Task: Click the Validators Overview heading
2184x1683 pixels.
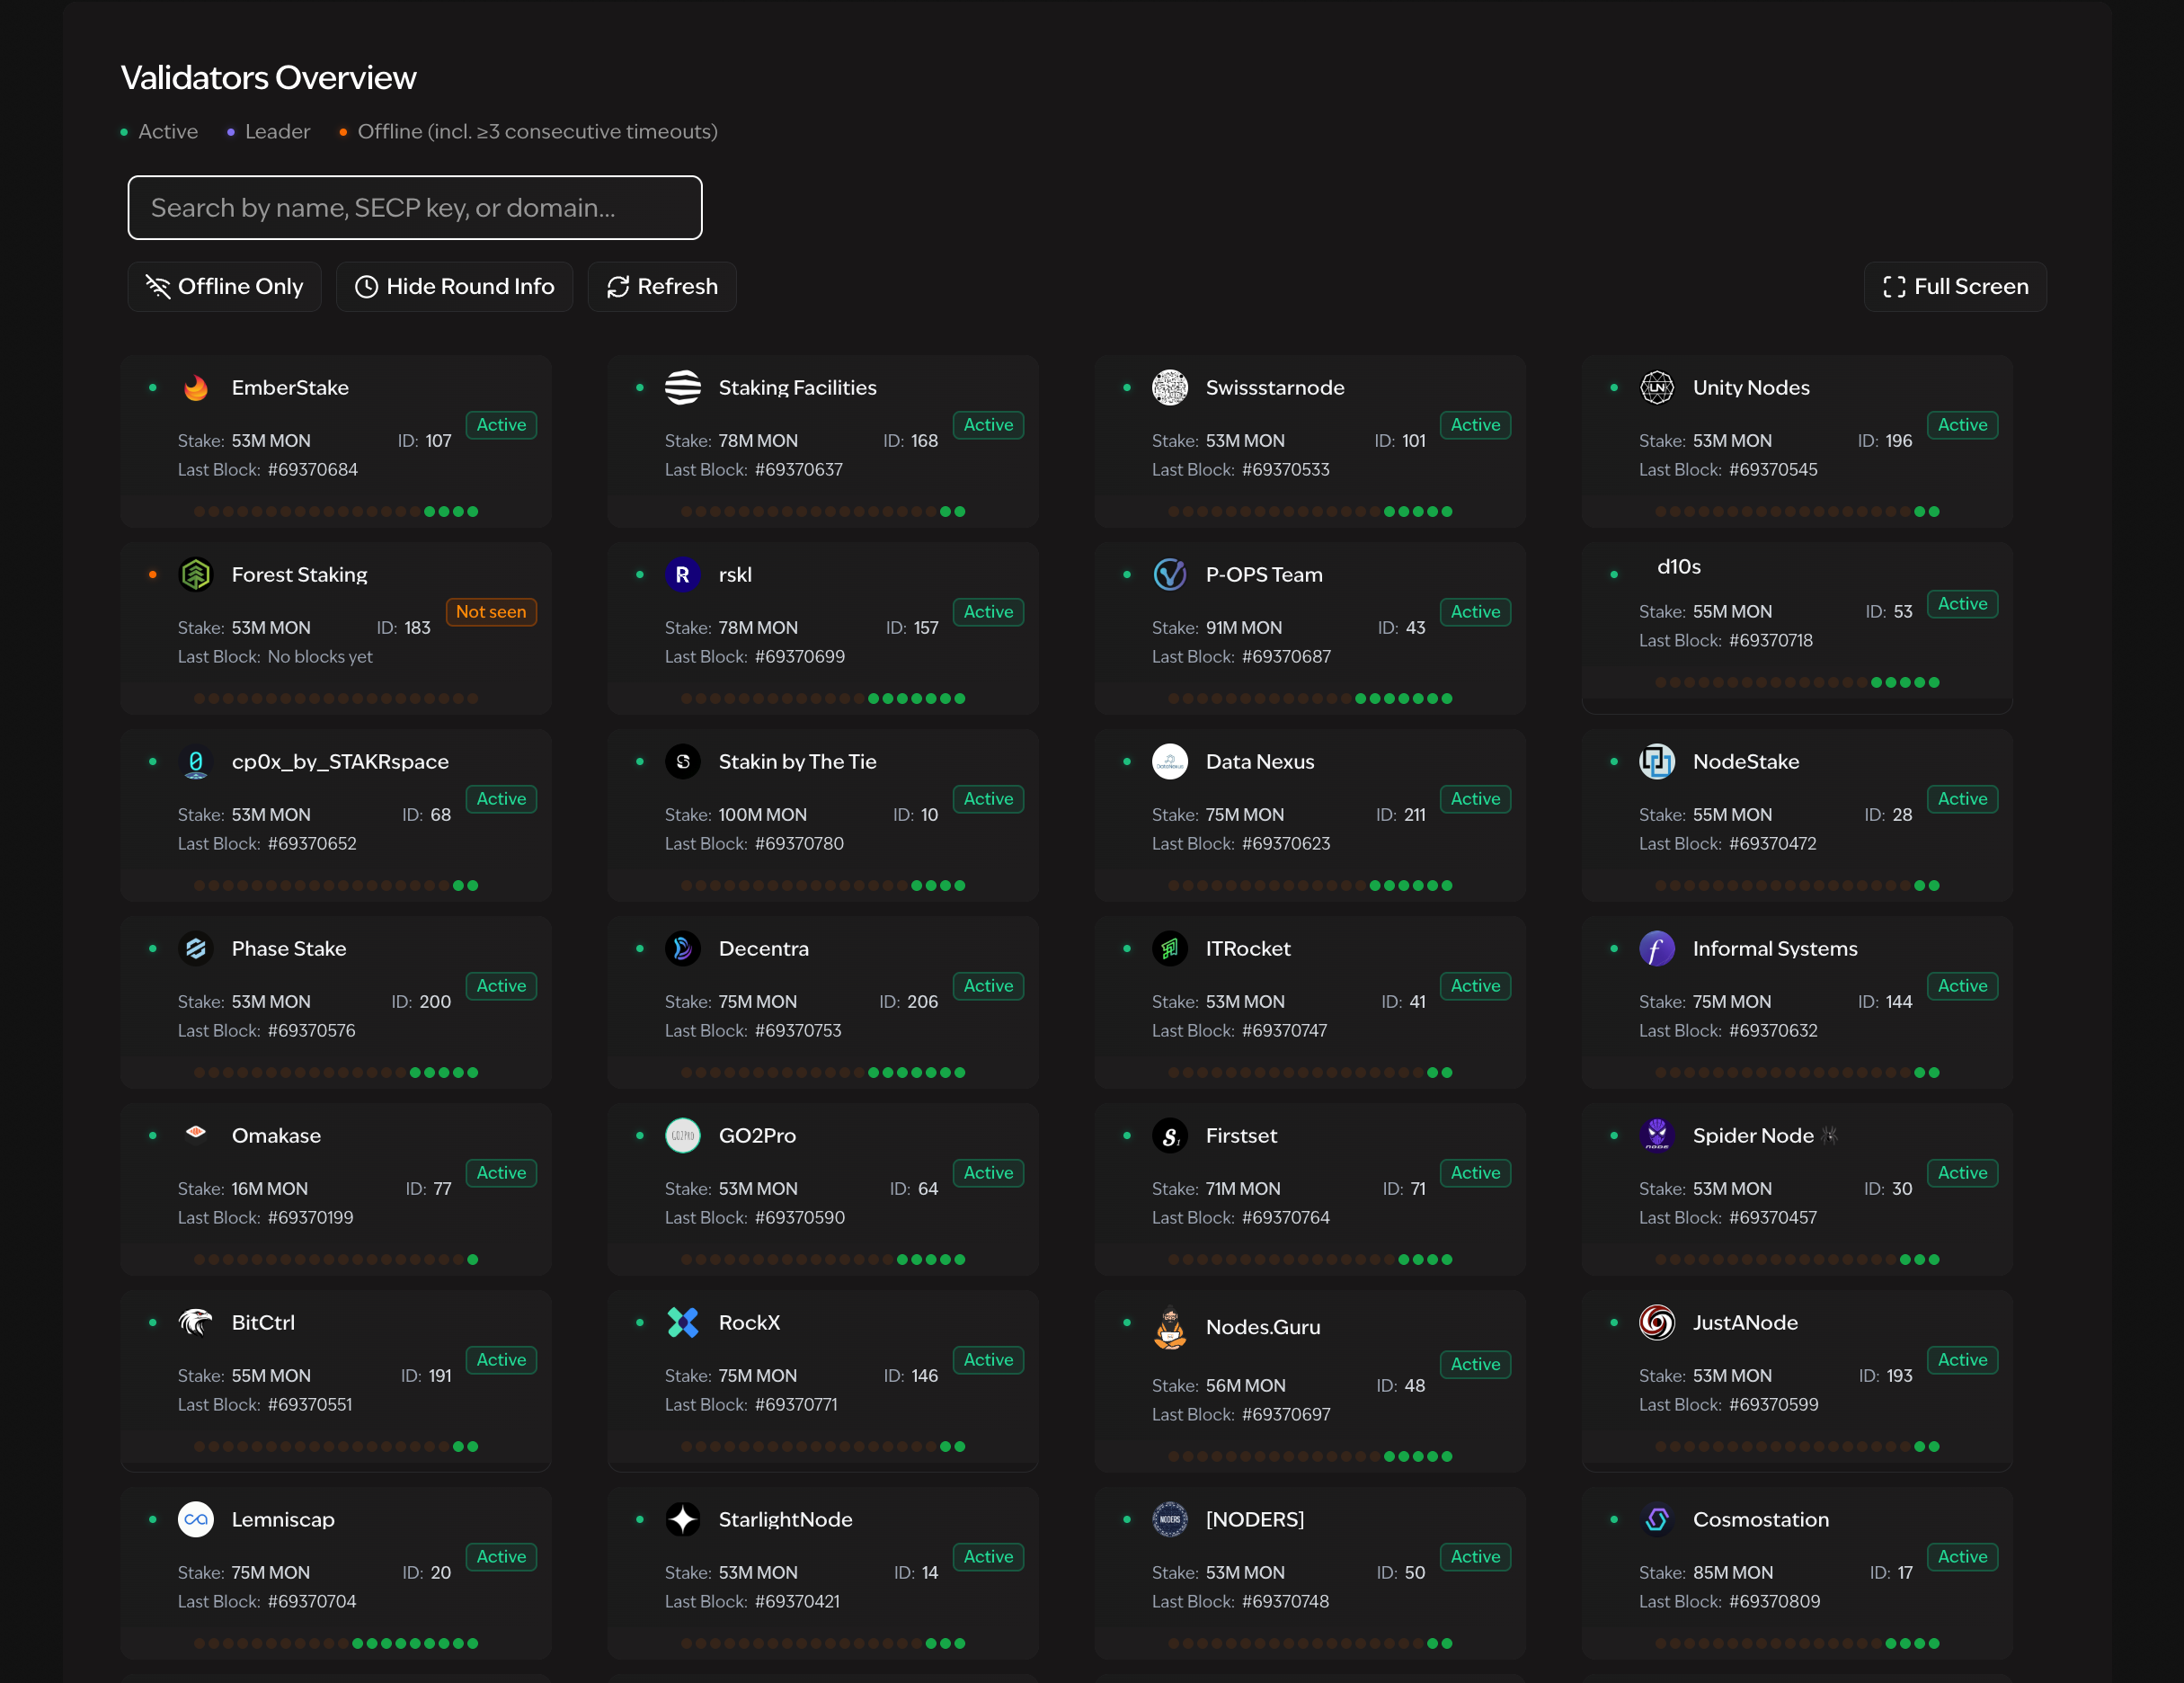Action: 268,78
